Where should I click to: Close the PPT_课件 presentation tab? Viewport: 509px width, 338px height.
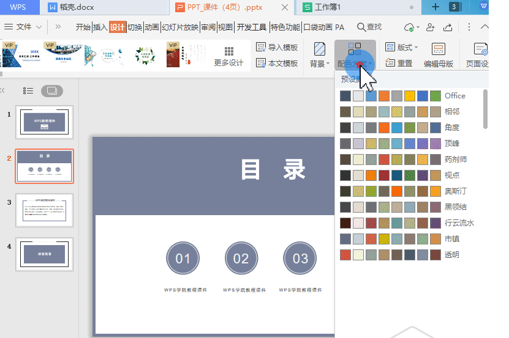[285, 7]
